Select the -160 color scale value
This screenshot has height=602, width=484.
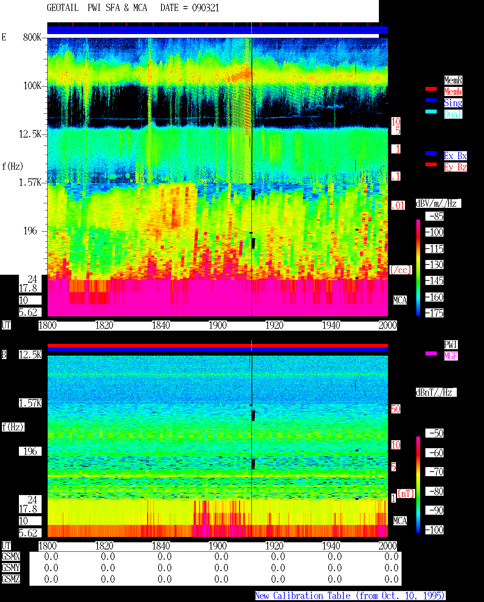pyautogui.click(x=434, y=297)
